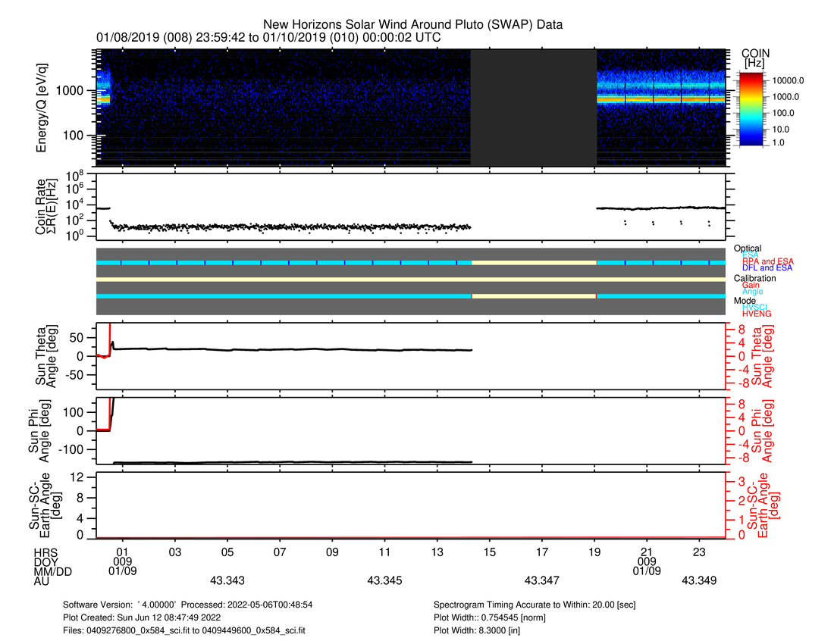Select the 'RPA and ESA' legend entry

(x=763, y=261)
